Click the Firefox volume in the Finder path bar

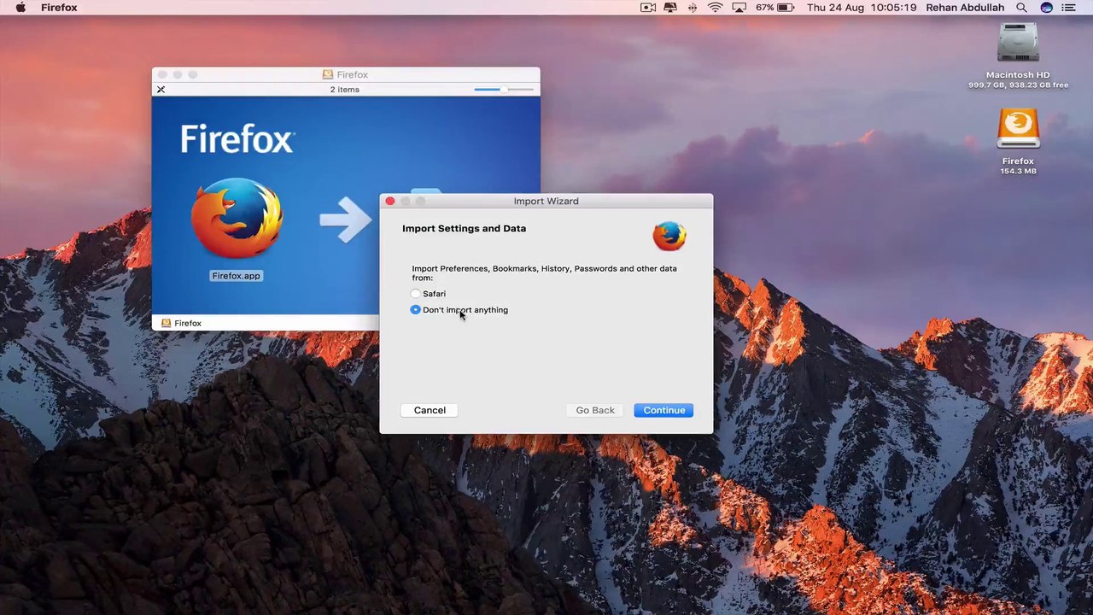181,323
